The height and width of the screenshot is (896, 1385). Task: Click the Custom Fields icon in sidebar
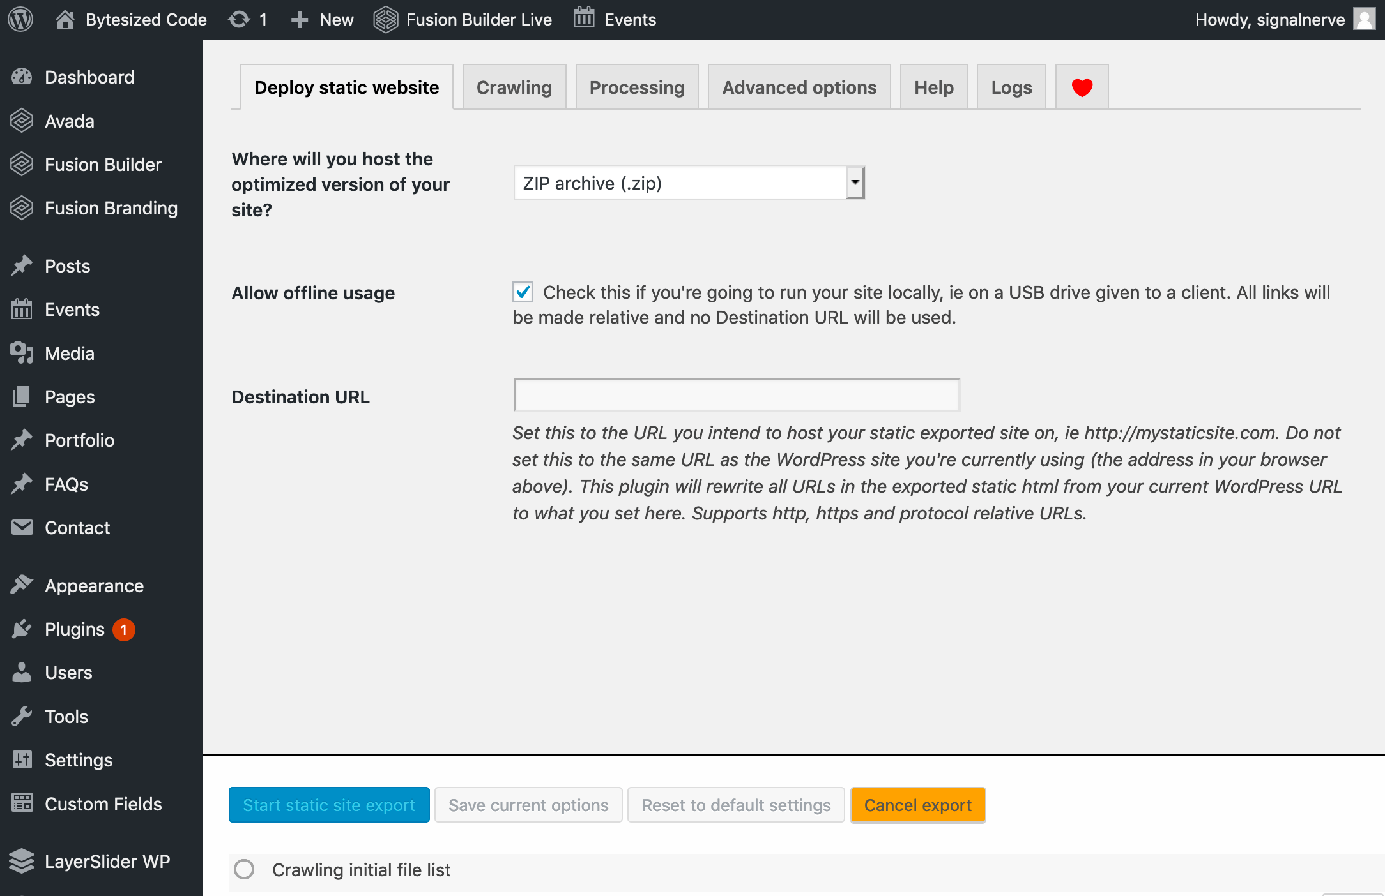(x=21, y=802)
